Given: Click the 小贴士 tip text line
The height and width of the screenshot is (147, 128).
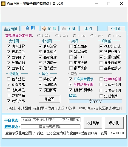Looking at the screenshot, I should pyautogui.click(x=64, y=108).
